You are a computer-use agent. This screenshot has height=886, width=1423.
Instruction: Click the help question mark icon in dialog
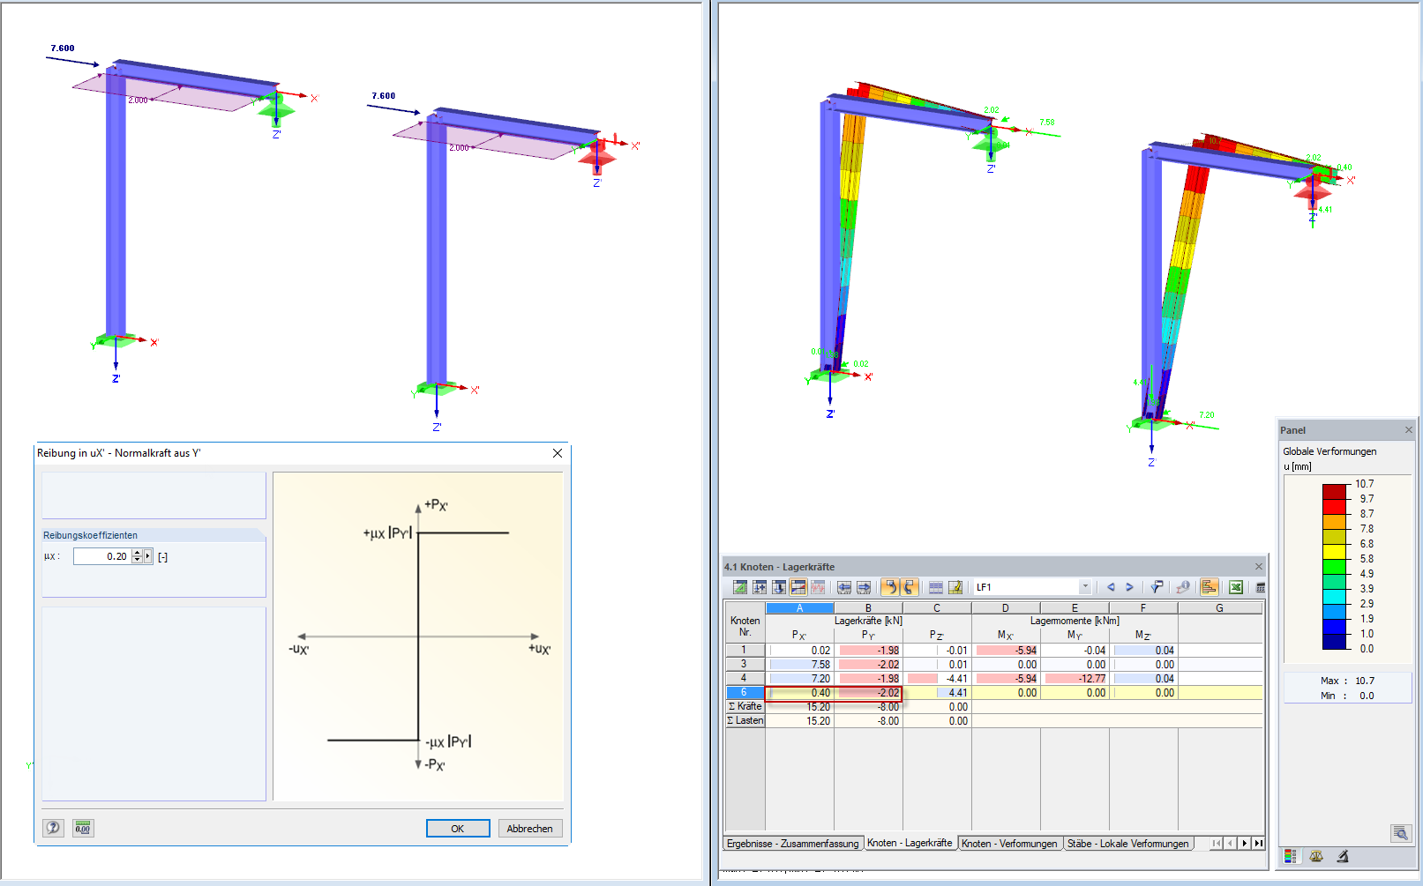tap(53, 828)
